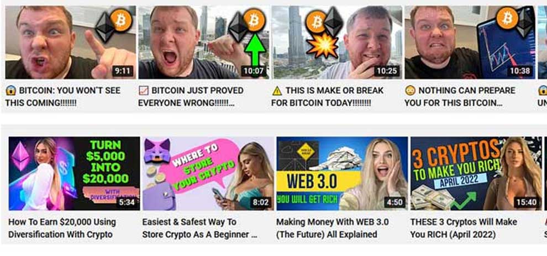Click 'Easiest & Safest Way To Store Crypto' title
The width and height of the screenshot is (547, 256).
199,228
